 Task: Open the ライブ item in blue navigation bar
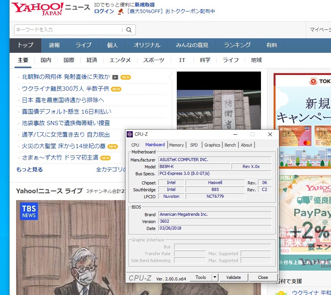(x=83, y=46)
